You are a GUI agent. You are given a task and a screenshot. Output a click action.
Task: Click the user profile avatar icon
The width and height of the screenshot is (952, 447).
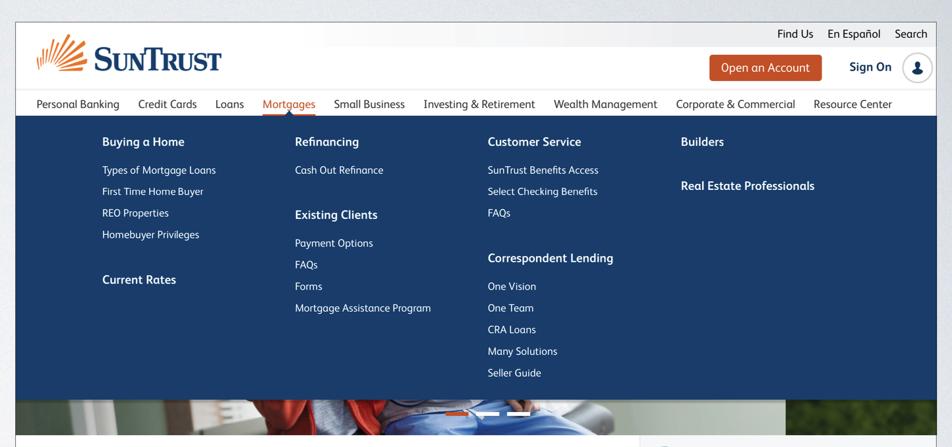(917, 68)
